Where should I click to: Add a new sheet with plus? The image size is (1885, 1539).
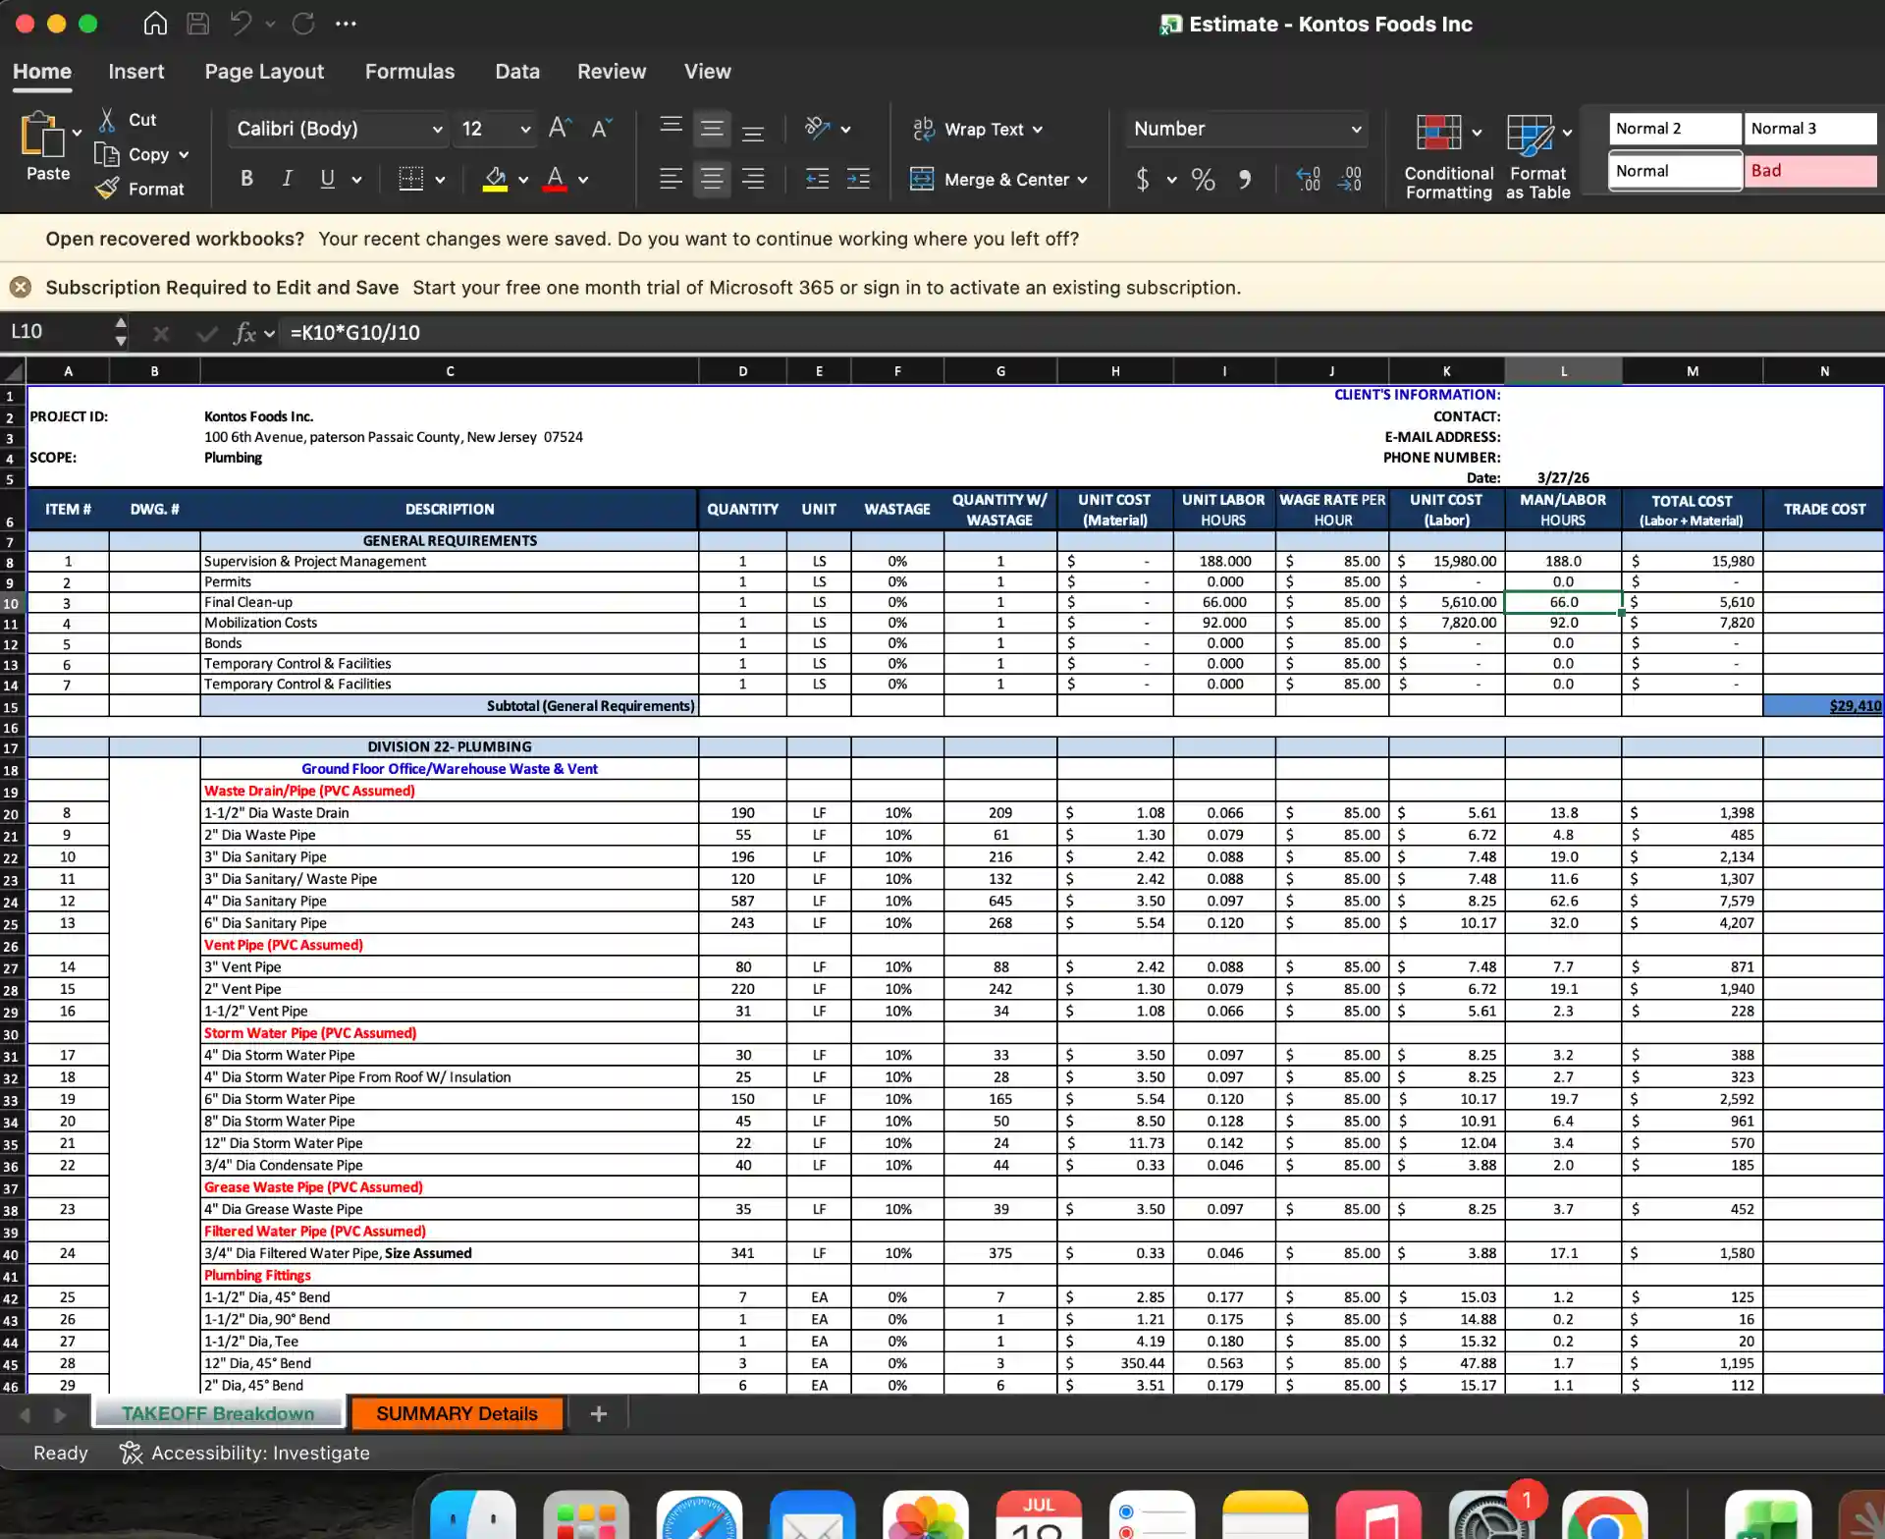598,1413
